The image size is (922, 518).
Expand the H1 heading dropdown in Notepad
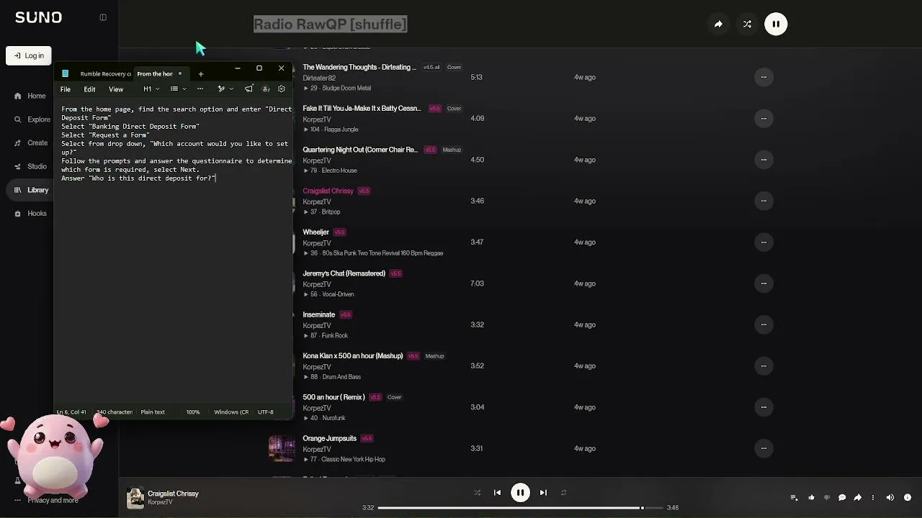tap(150, 89)
